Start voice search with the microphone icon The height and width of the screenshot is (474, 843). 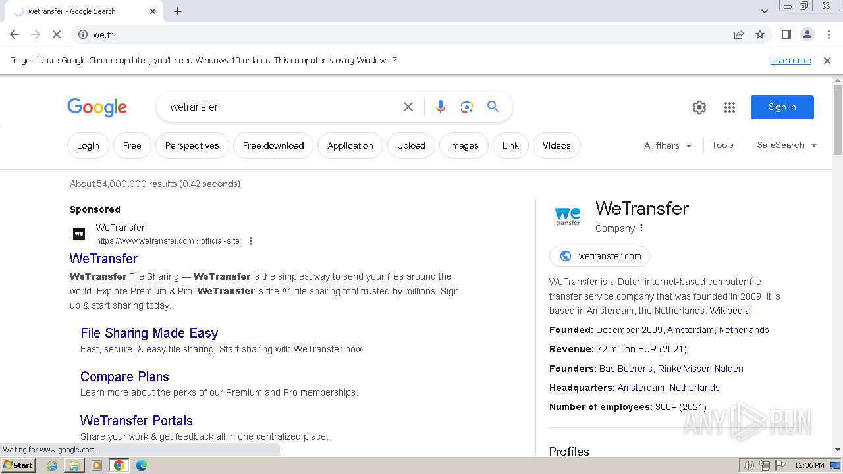point(441,107)
